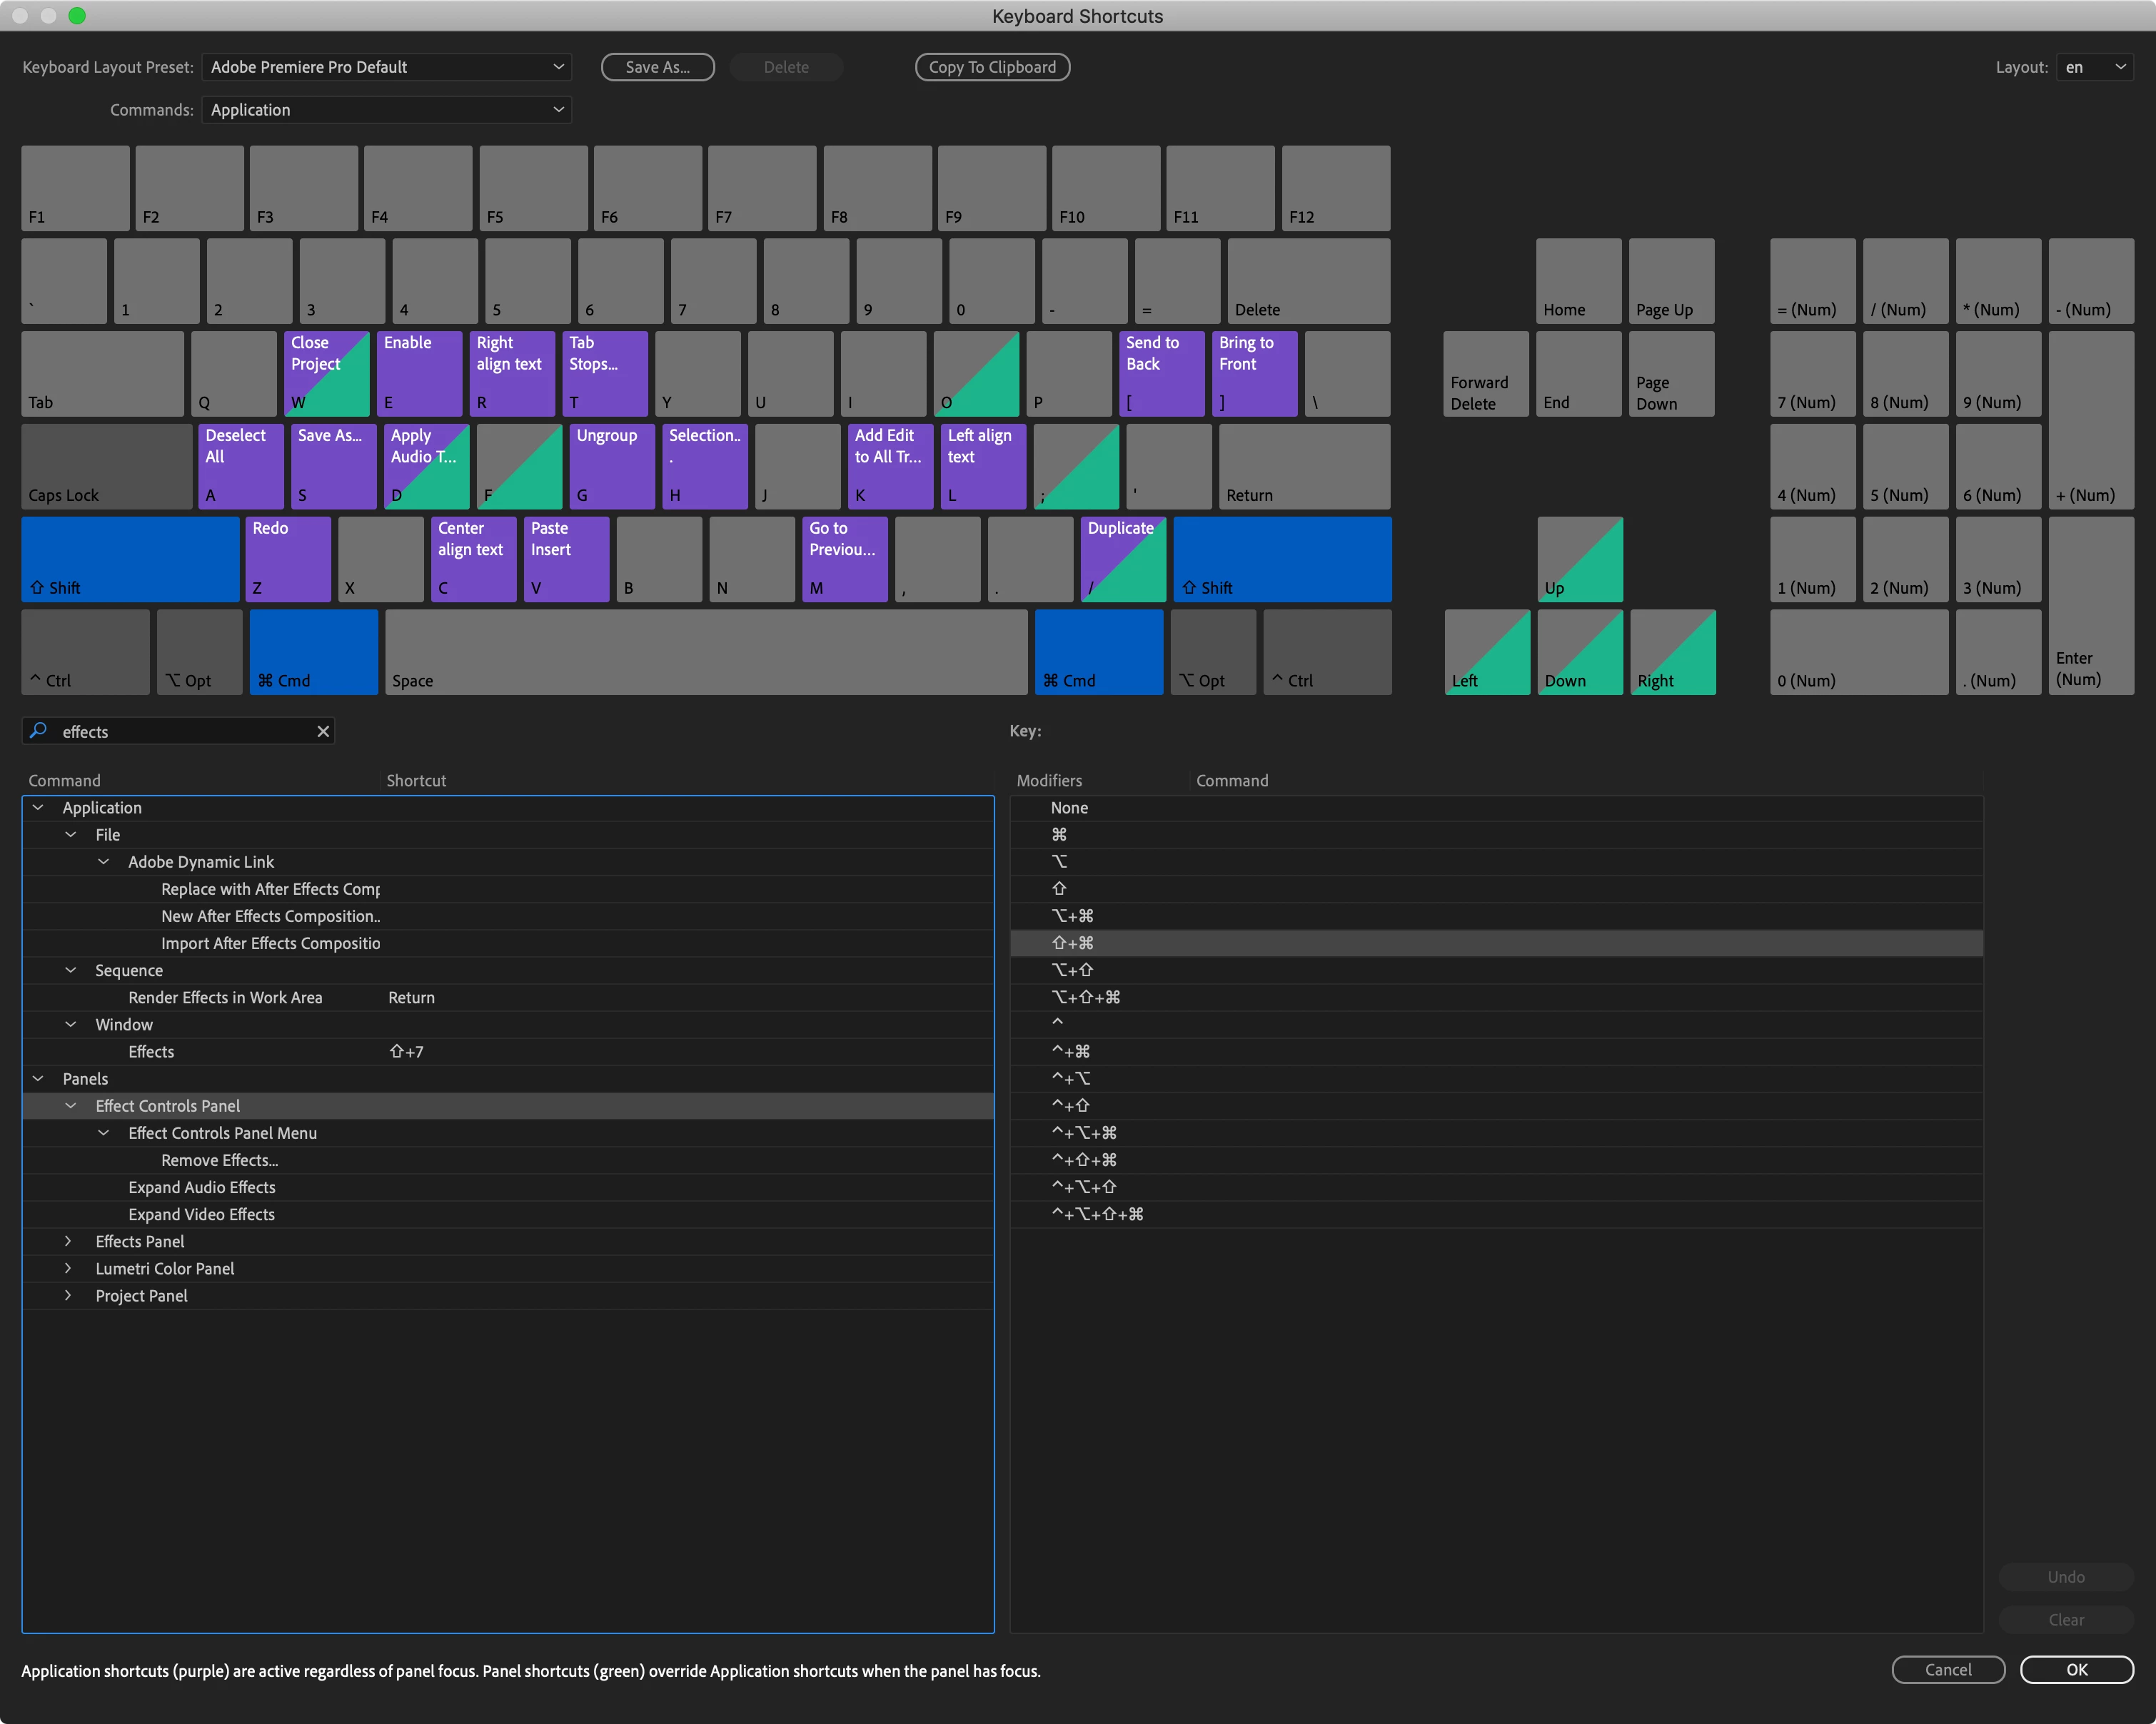The width and height of the screenshot is (2156, 1724).
Task: Expand the Effects Panel tree item
Action: pos(68,1242)
